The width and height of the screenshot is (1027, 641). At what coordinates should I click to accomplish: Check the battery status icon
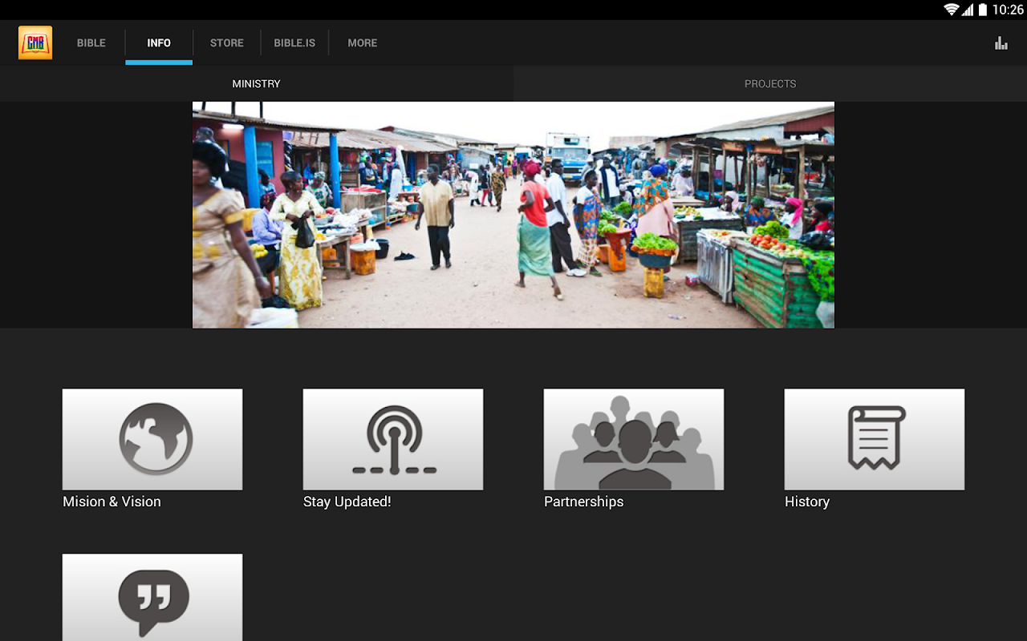(983, 10)
